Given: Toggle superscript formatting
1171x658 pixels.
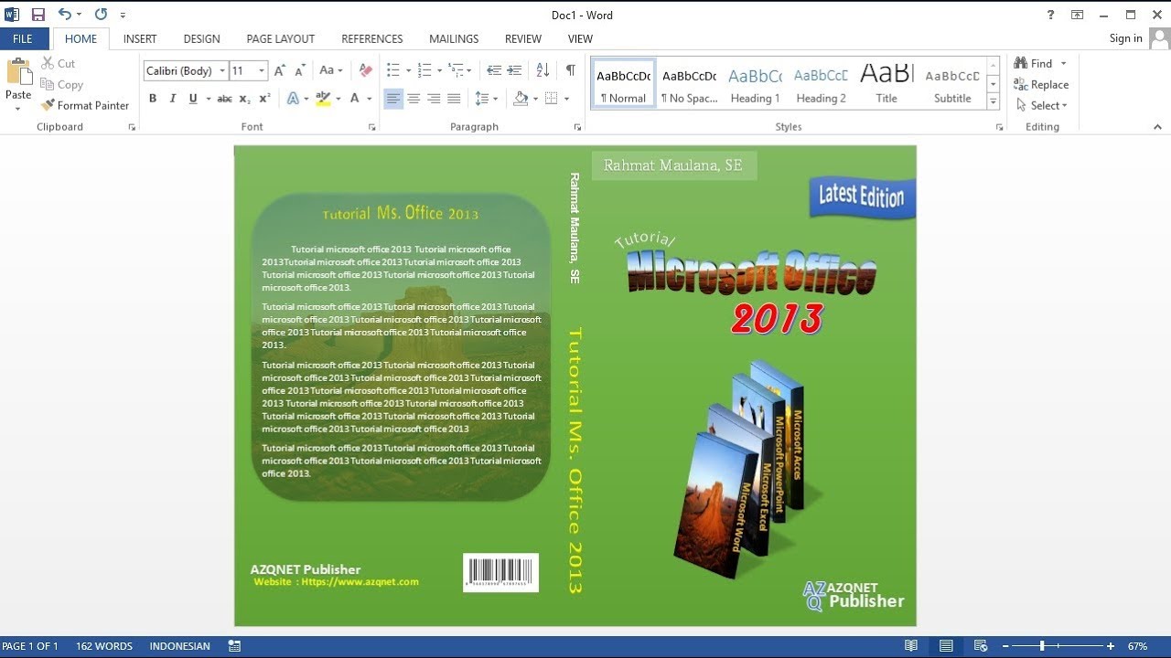Looking at the screenshot, I should click(264, 99).
